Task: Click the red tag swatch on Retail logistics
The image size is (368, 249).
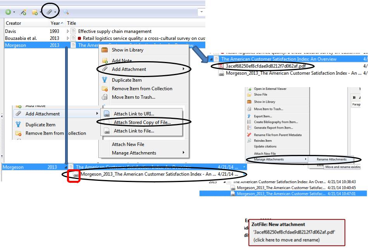Action: [79, 38]
